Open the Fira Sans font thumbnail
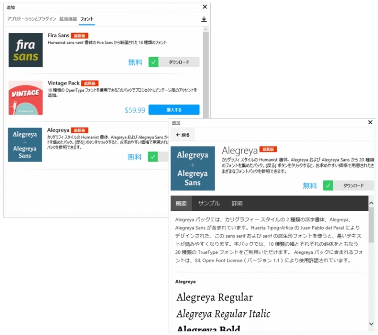The width and height of the screenshot is (378, 335). (26, 50)
